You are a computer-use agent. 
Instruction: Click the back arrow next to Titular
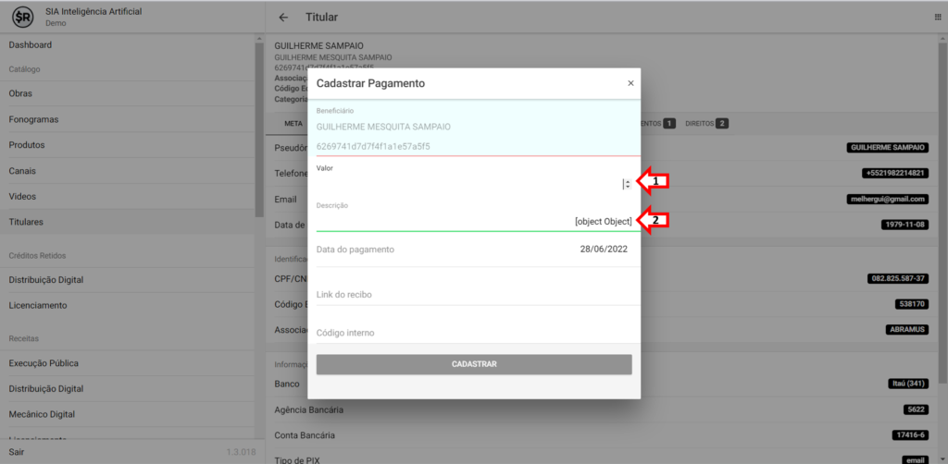click(x=283, y=18)
